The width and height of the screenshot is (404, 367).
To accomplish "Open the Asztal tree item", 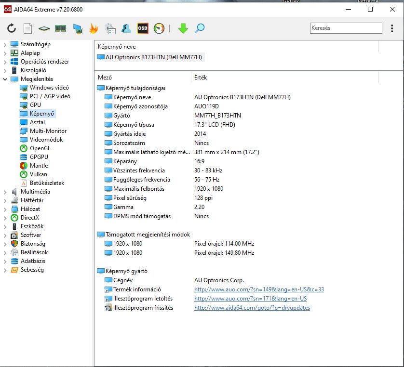I will (x=37, y=122).
